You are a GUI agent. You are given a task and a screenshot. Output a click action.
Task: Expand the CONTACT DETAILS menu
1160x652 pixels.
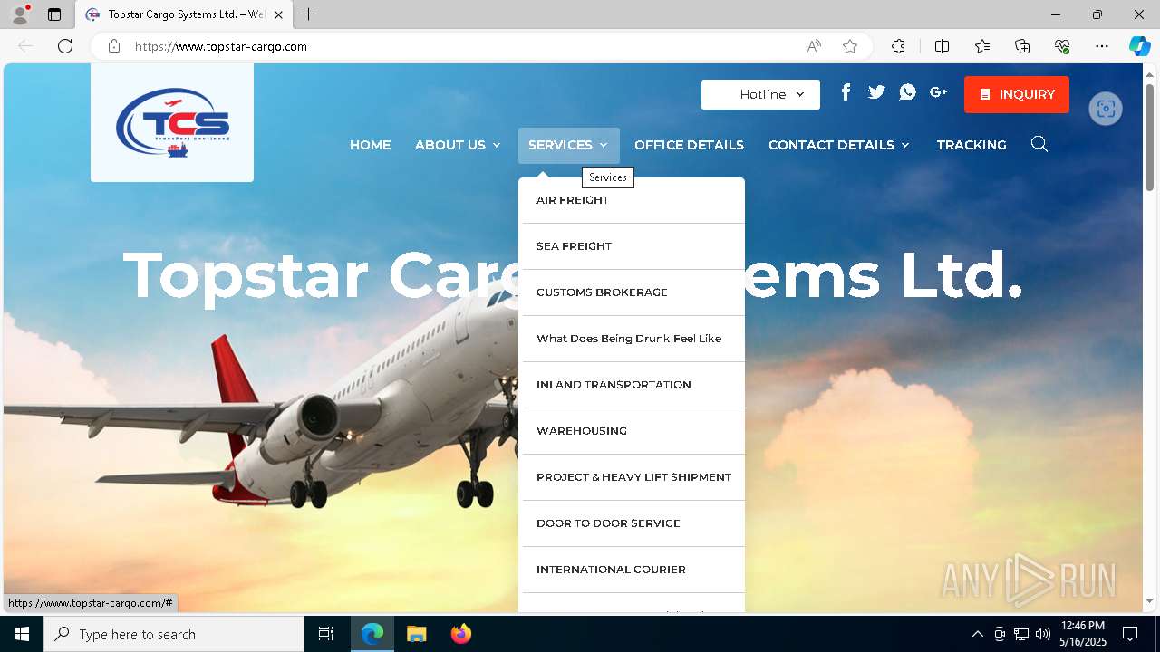(x=839, y=145)
